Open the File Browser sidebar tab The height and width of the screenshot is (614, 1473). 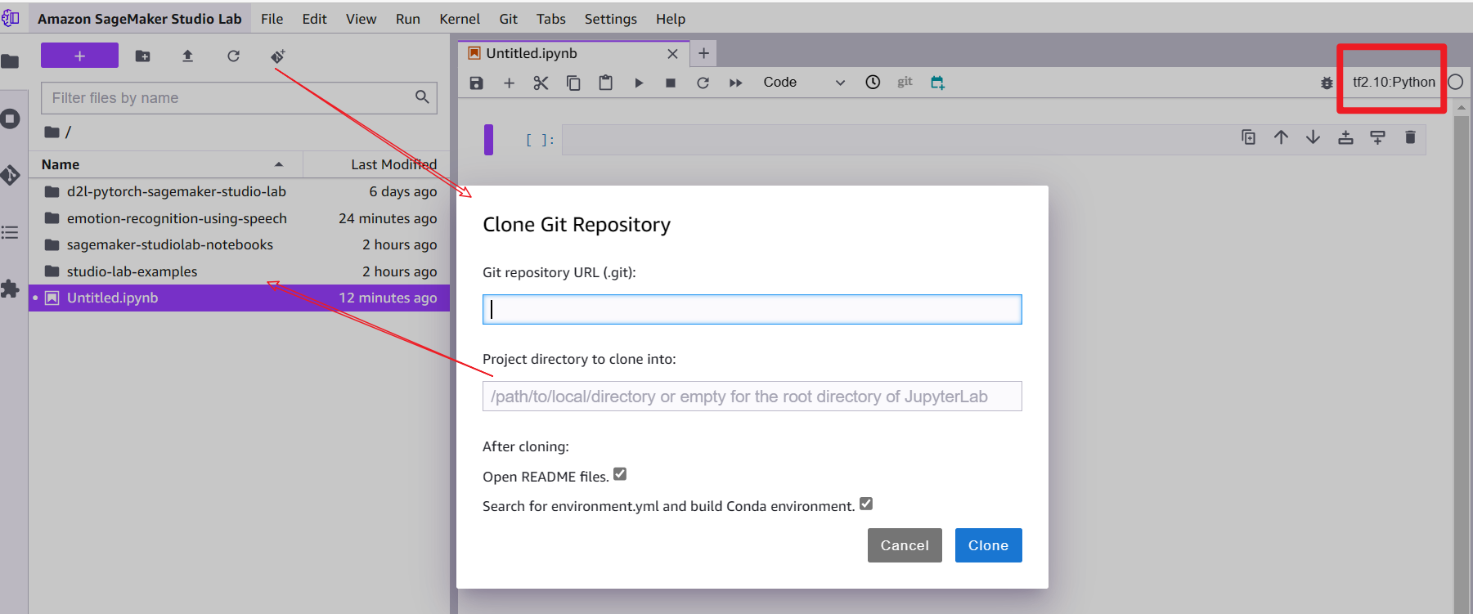(x=11, y=61)
